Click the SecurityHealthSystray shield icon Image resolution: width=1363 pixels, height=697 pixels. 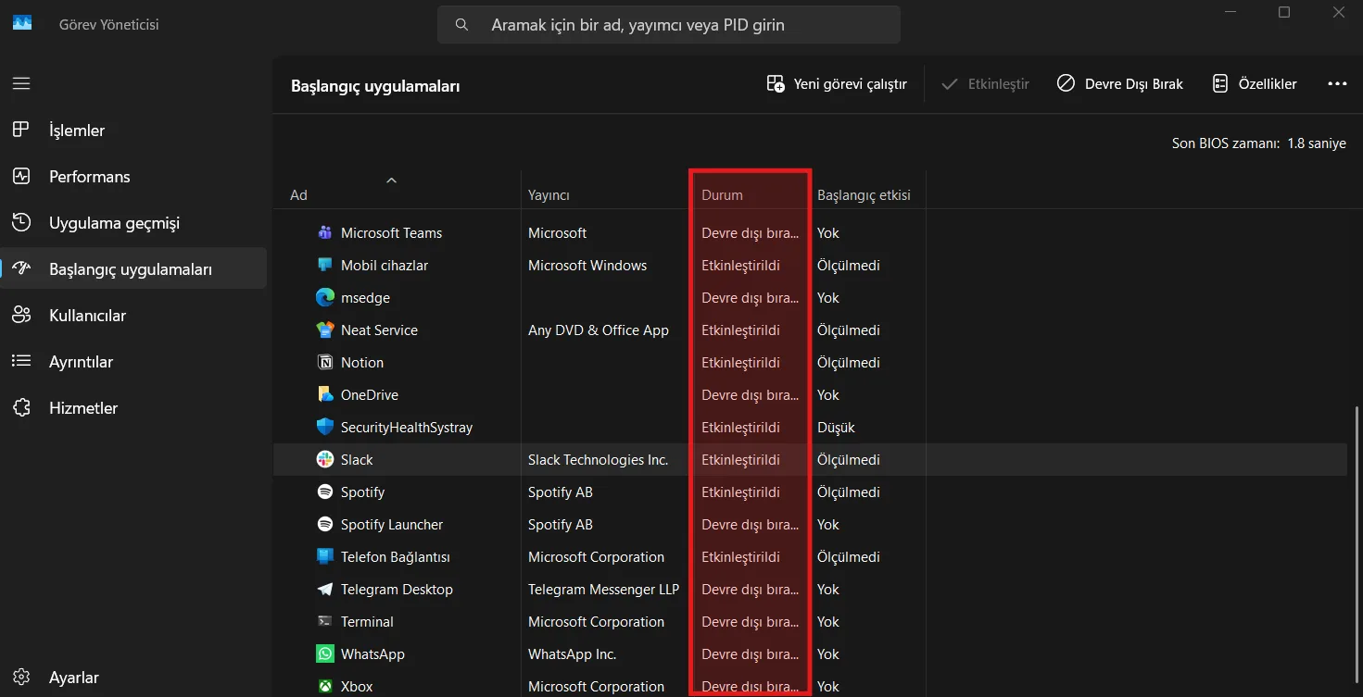[x=324, y=428]
